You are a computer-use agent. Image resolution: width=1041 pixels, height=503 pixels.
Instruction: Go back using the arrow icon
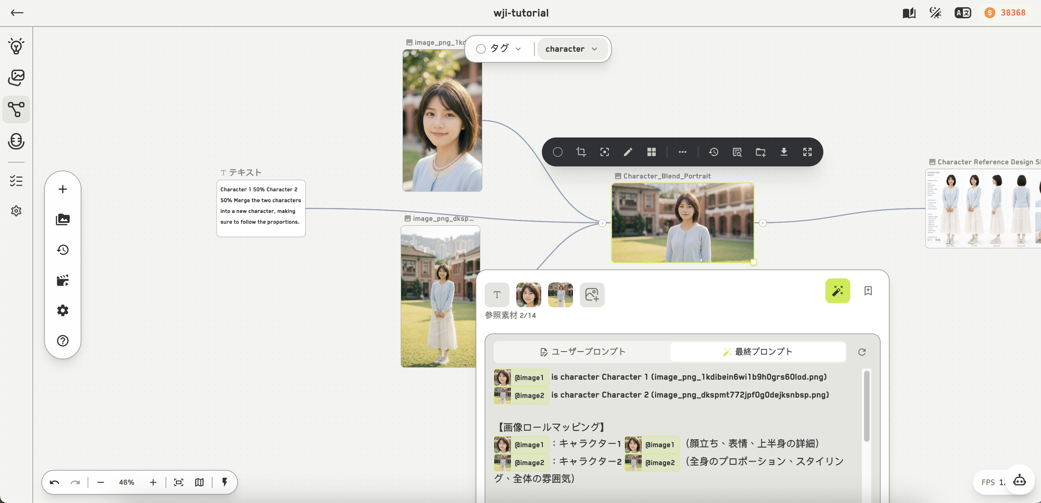pyautogui.click(x=17, y=13)
